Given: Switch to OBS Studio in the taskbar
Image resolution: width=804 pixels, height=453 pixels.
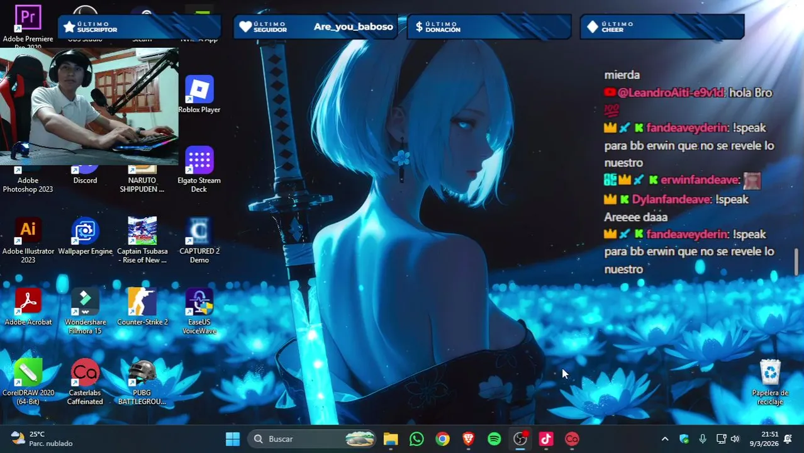Looking at the screenshot, I should click(520, 439).
